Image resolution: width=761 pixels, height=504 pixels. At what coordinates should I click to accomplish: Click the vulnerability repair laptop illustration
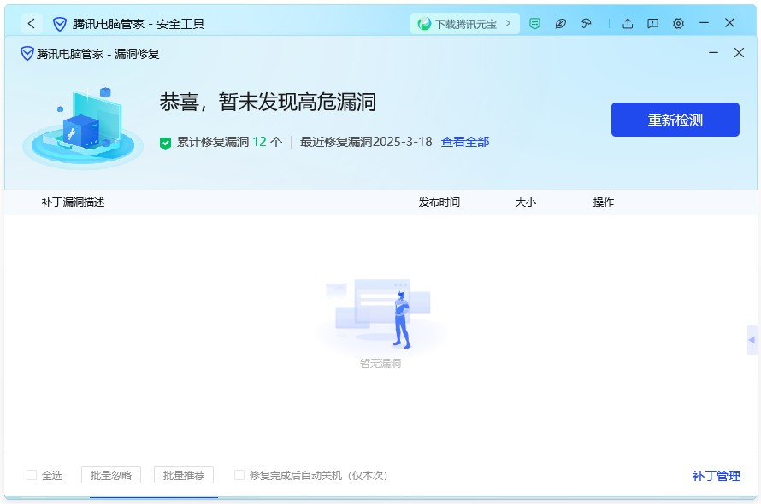tap(82, 128)
